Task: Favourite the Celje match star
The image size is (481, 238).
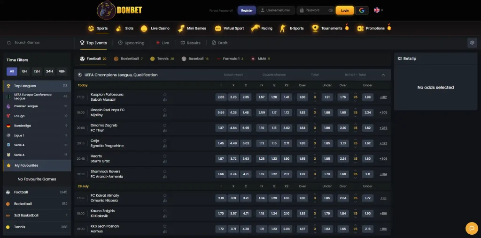Action: click(x=165, y=141)
